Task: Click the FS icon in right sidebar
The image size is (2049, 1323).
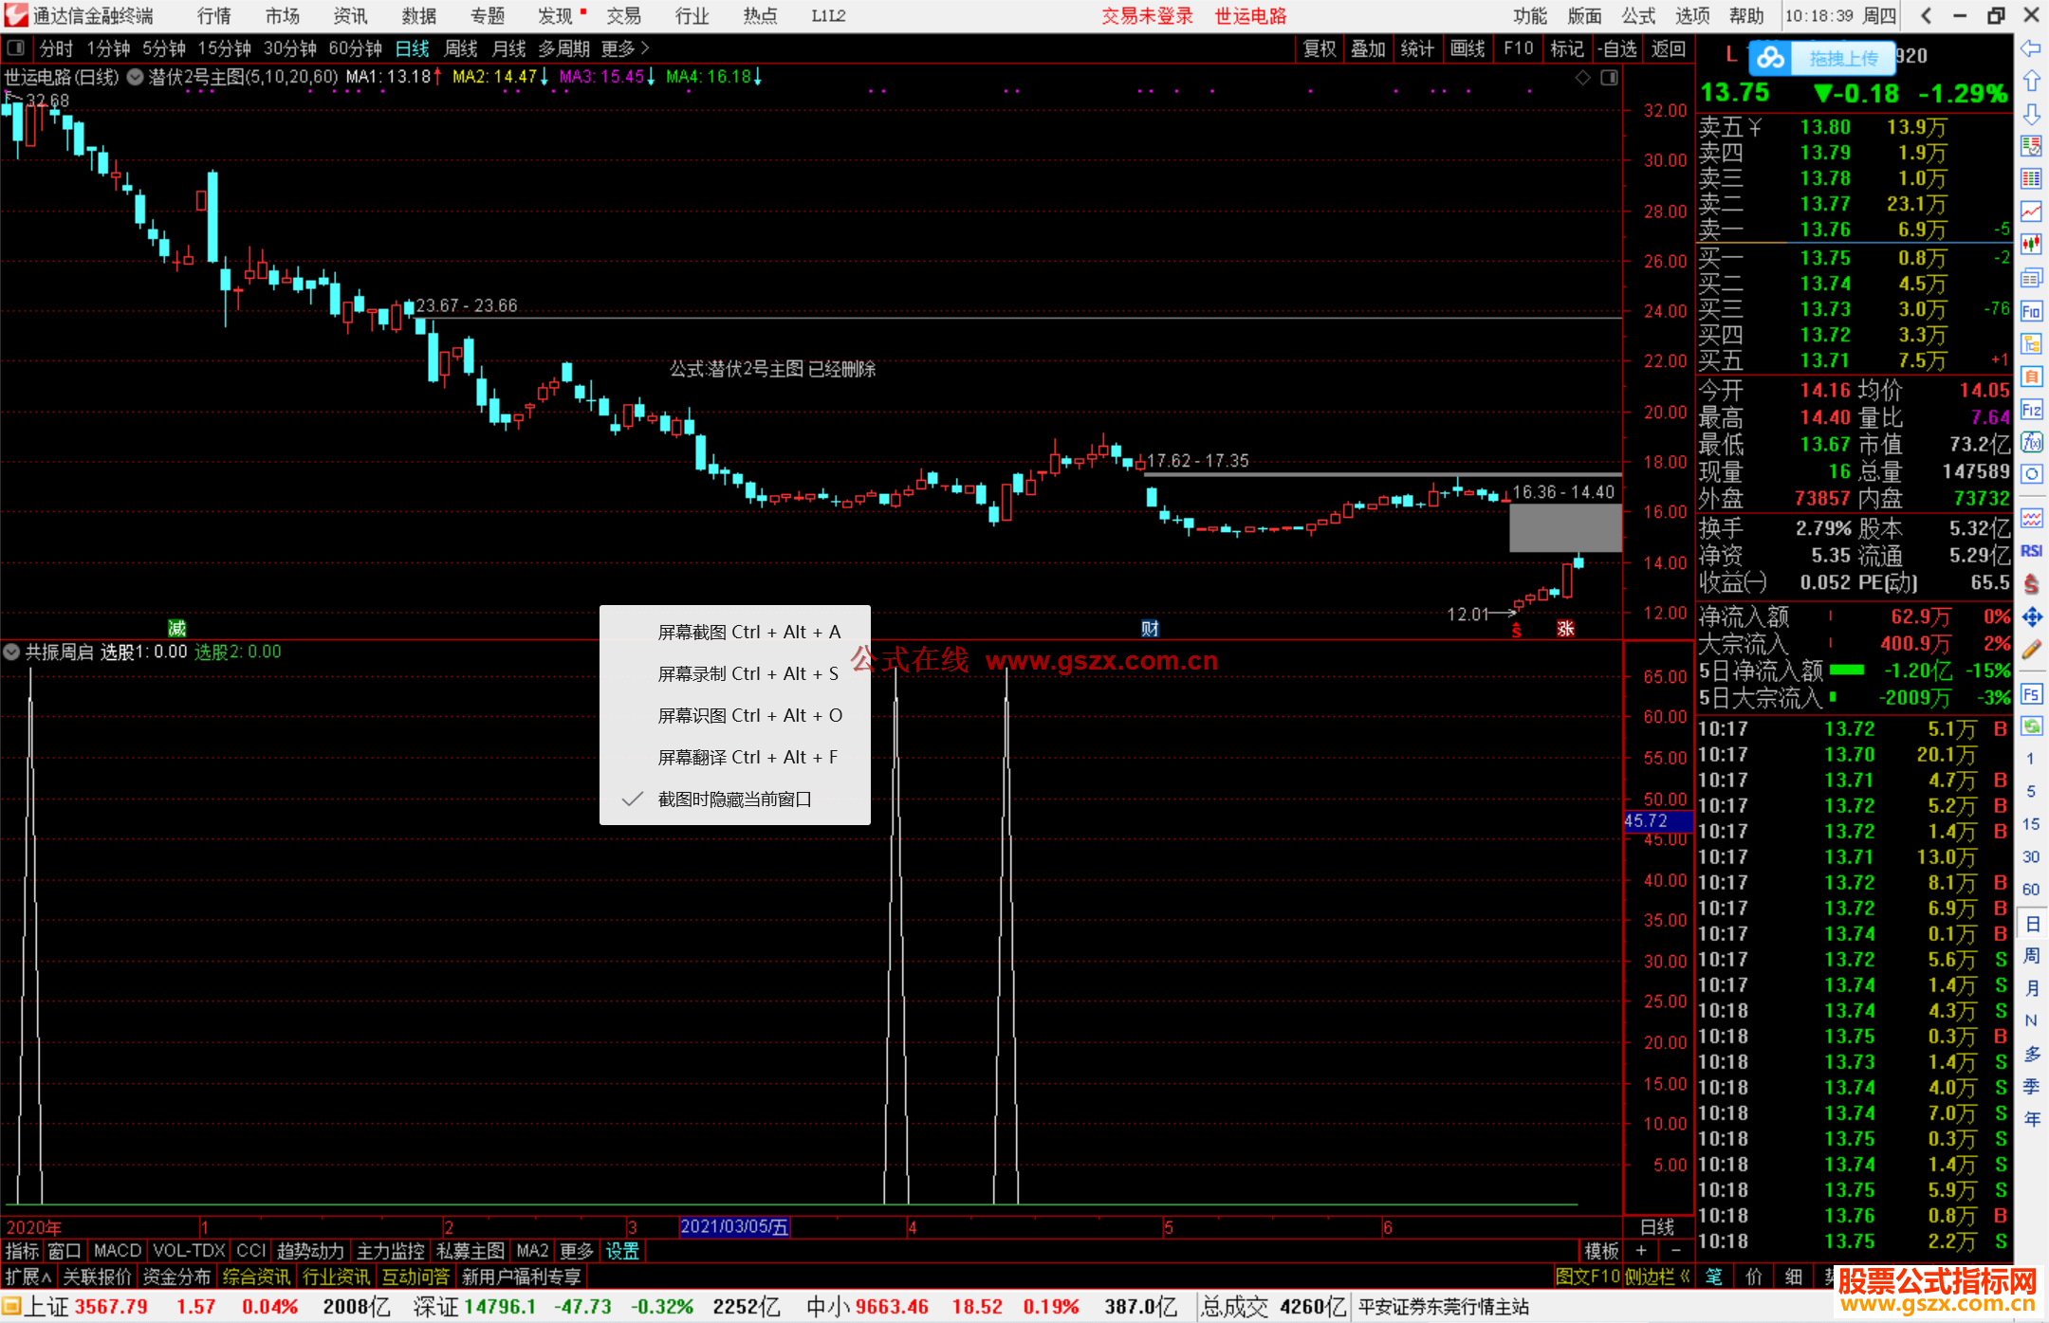Action: [x=2031, y=694]
